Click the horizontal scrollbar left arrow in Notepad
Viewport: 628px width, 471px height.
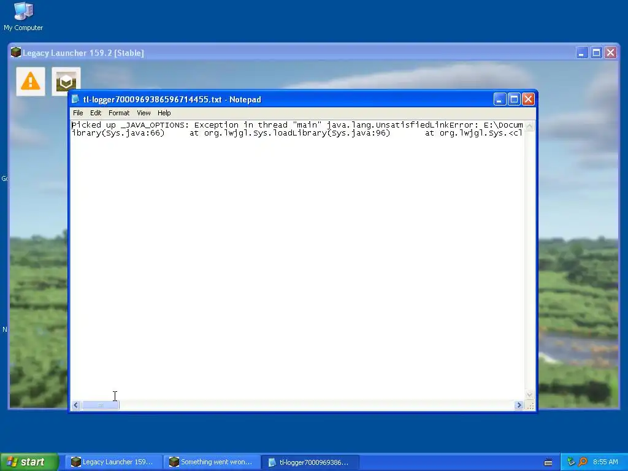75,405
